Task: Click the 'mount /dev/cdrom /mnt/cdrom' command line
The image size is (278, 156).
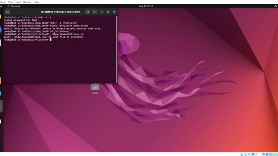Action: pos(46,26)
